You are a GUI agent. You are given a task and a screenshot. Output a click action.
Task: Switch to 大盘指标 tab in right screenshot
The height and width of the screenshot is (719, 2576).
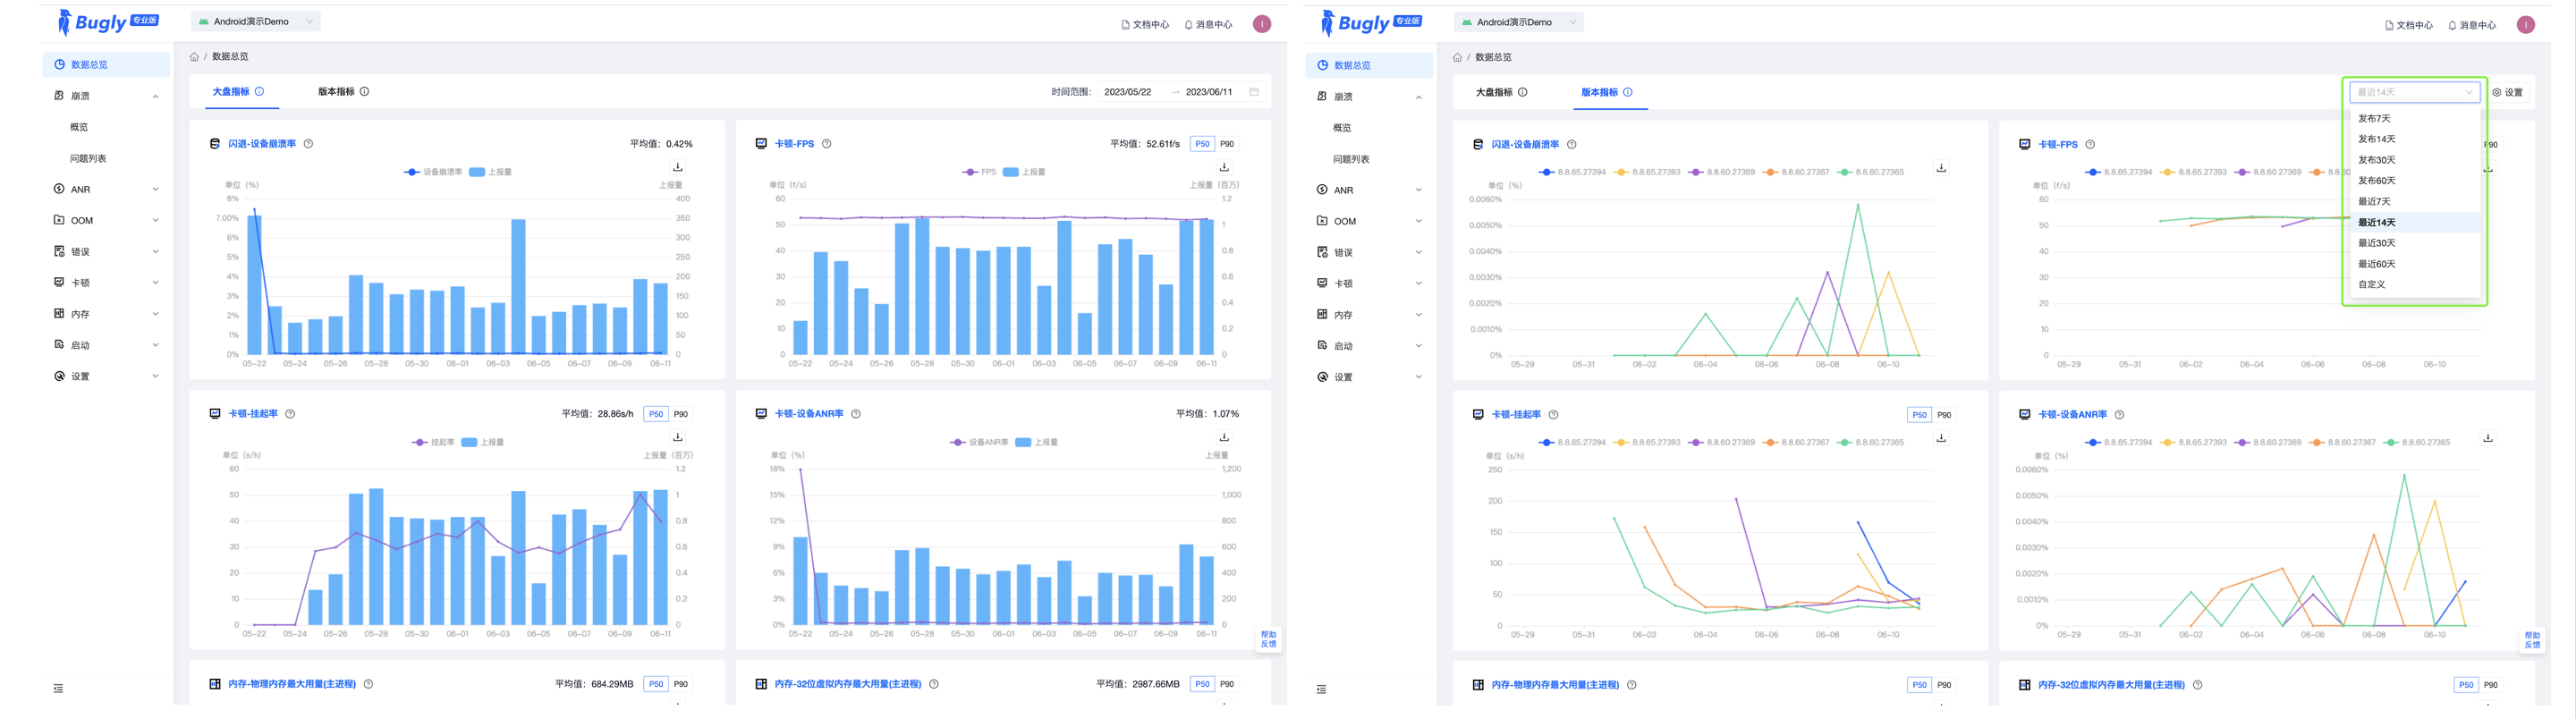coord(1494,92)
